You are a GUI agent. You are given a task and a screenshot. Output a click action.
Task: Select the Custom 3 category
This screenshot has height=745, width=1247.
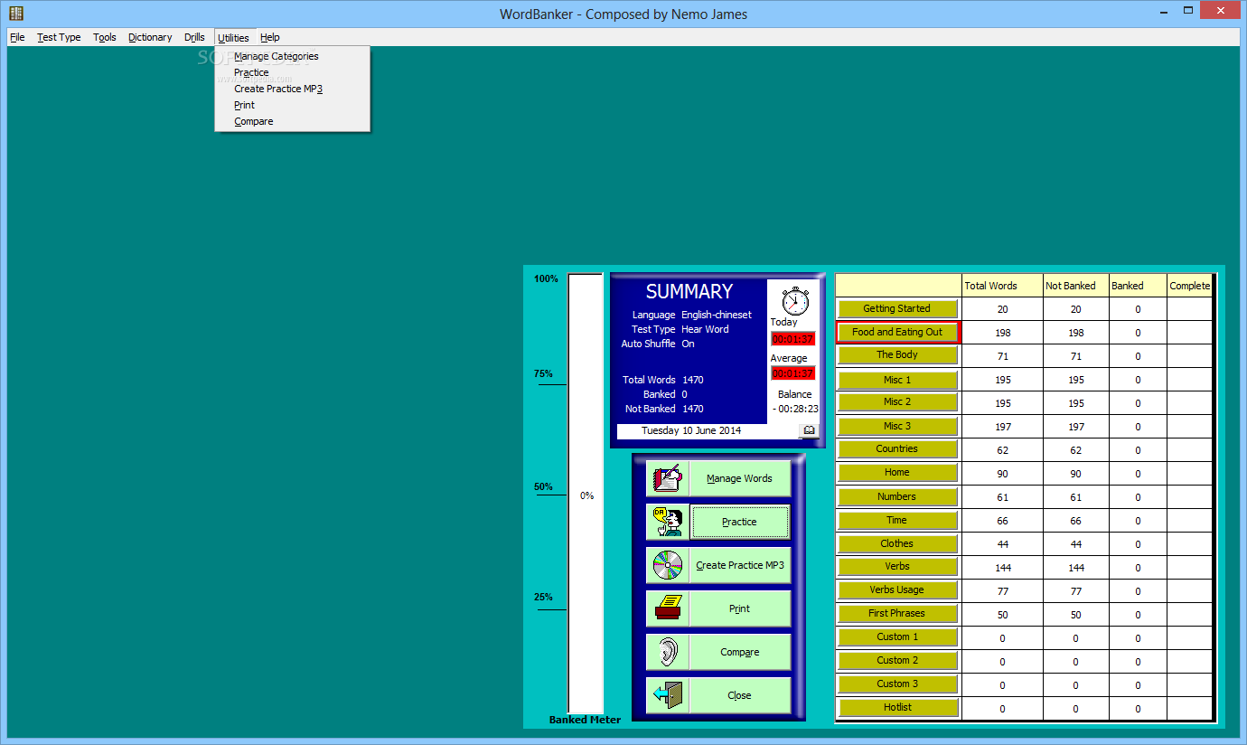click(897, 684)
